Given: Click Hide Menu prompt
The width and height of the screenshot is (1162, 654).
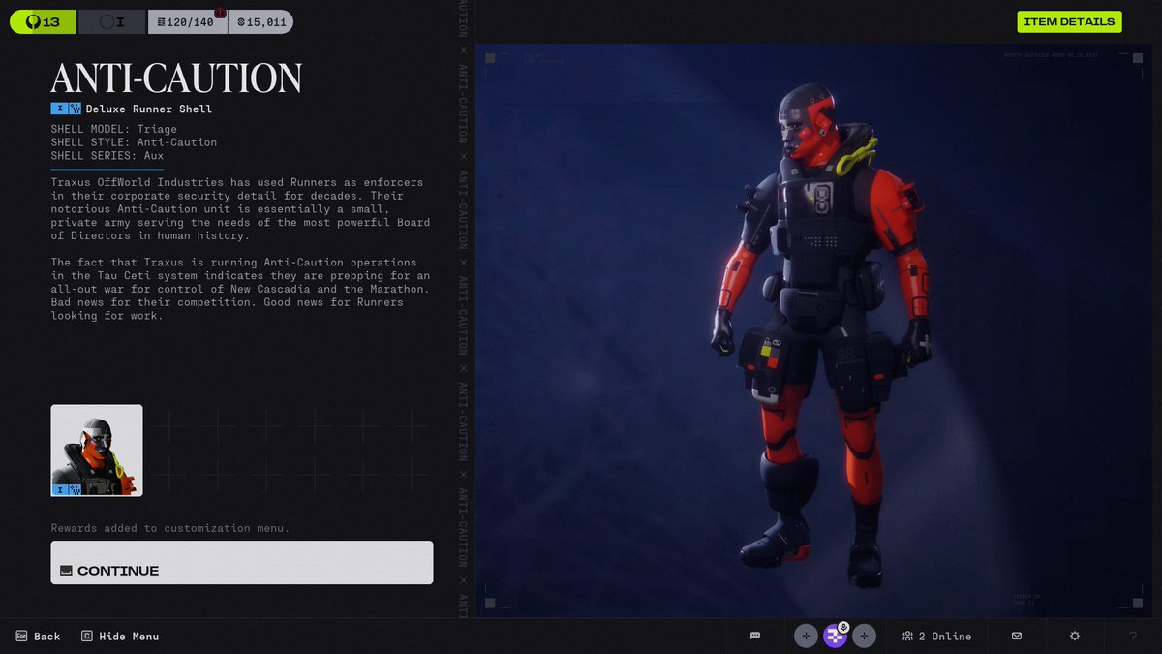Looking at the screenshot, I should click(121, 637).
